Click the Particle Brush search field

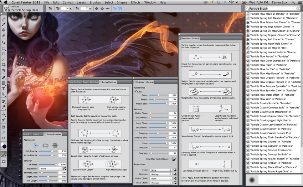272,9
